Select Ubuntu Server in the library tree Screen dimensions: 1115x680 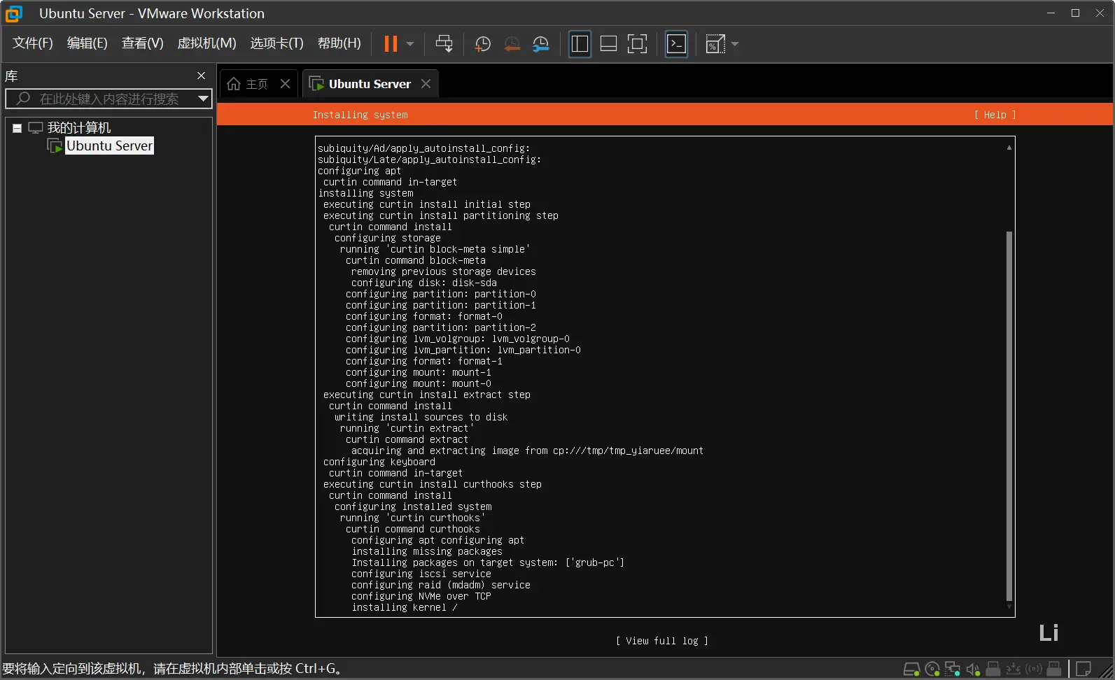click(109, 146)
